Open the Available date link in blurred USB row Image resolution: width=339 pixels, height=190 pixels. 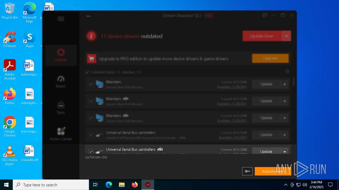pyautogui.click(x=233, y=137)
